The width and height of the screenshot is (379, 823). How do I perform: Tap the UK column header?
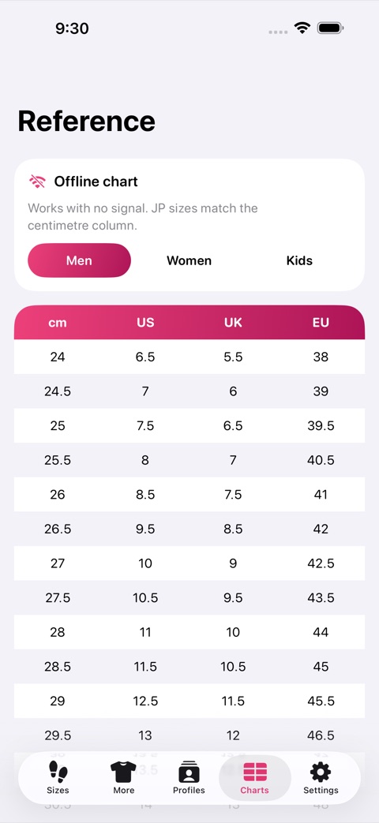pos(233,322)
